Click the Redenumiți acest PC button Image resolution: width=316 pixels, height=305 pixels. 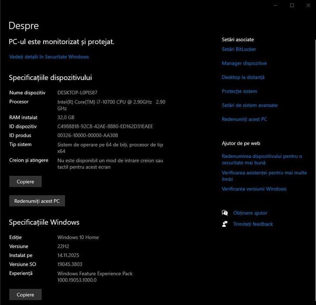pos(37,201)
